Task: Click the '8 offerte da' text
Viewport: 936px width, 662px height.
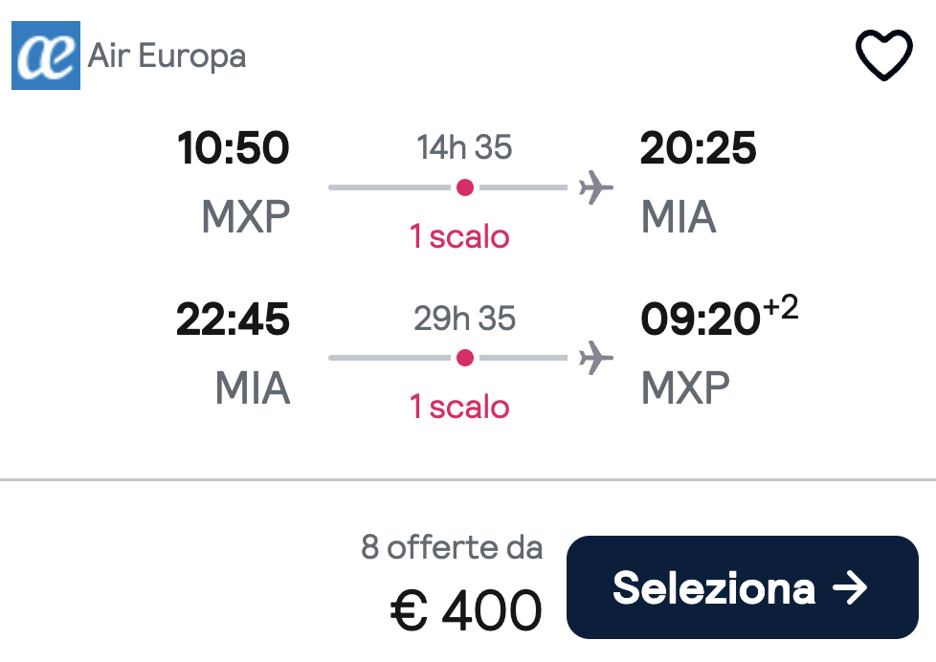Action: pos(452,547)
